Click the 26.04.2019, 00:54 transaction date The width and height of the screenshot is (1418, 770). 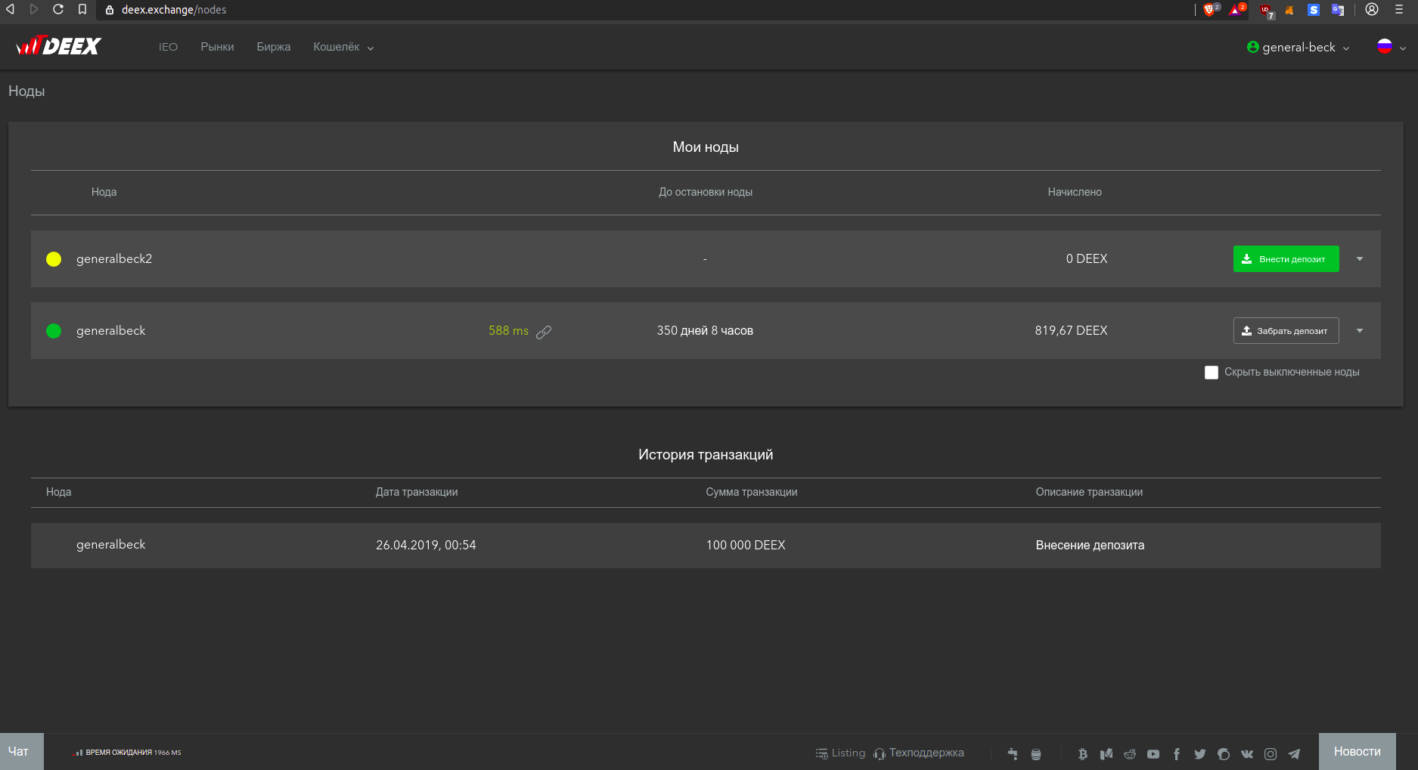click(426, 545)
